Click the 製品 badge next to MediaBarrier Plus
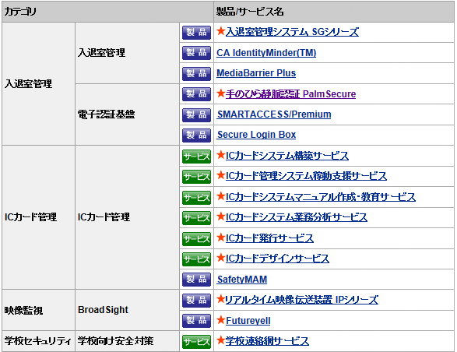The image size is (457, 352). click(196, 73)
